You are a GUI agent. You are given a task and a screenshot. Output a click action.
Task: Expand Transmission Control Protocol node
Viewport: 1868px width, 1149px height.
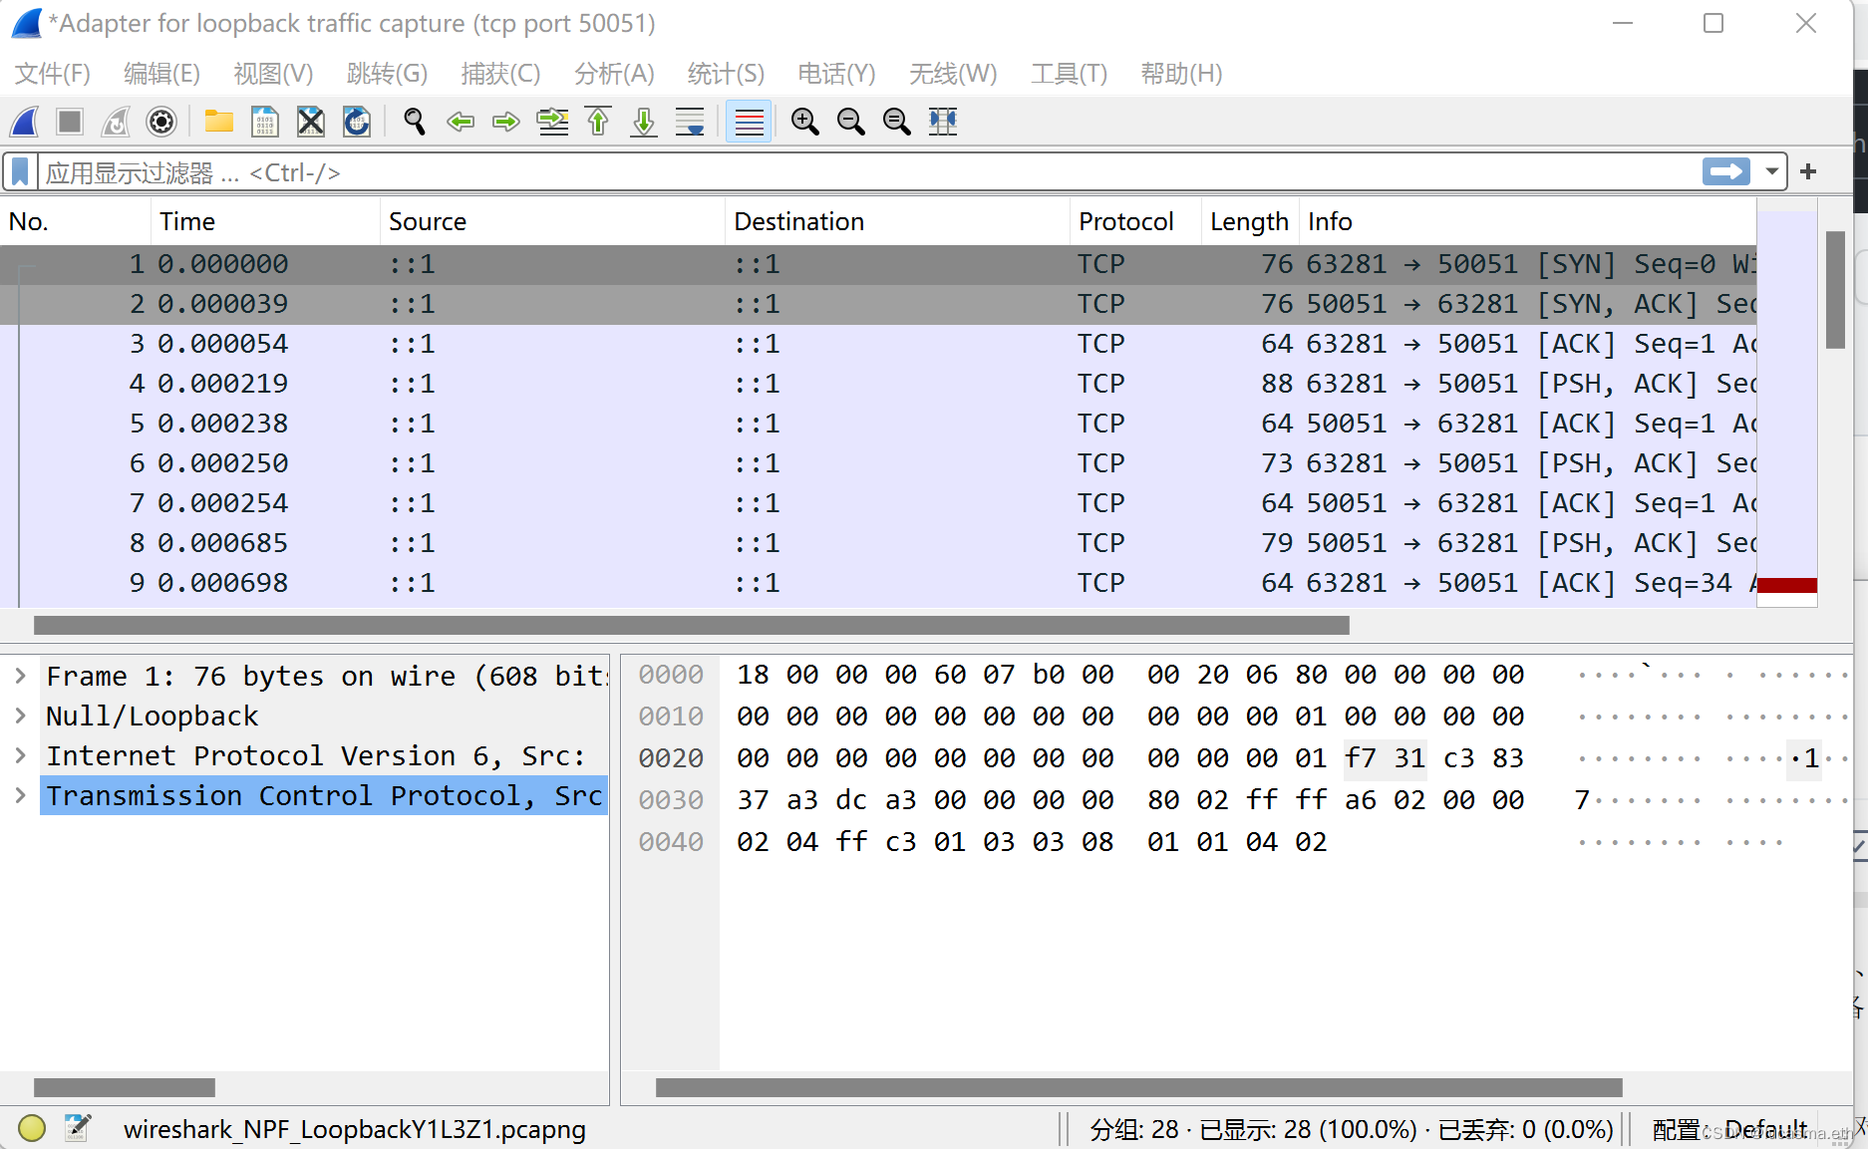coord(20,795)
